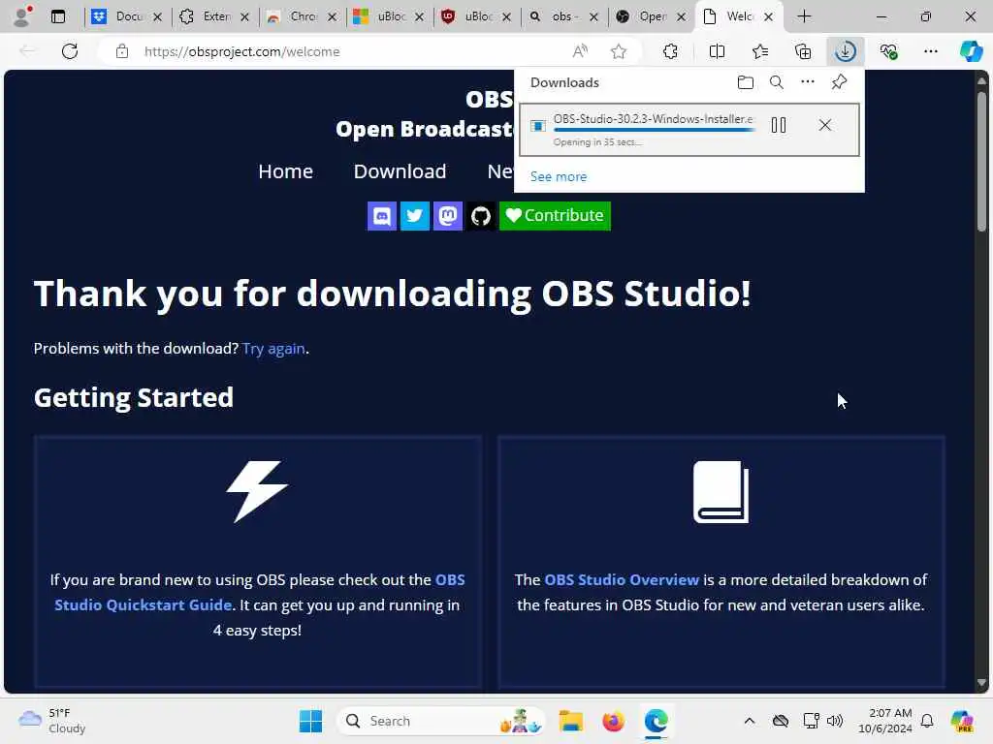993x744 pixels.
Task: Open the network status tray icon
Action: (x=811, y=721)
